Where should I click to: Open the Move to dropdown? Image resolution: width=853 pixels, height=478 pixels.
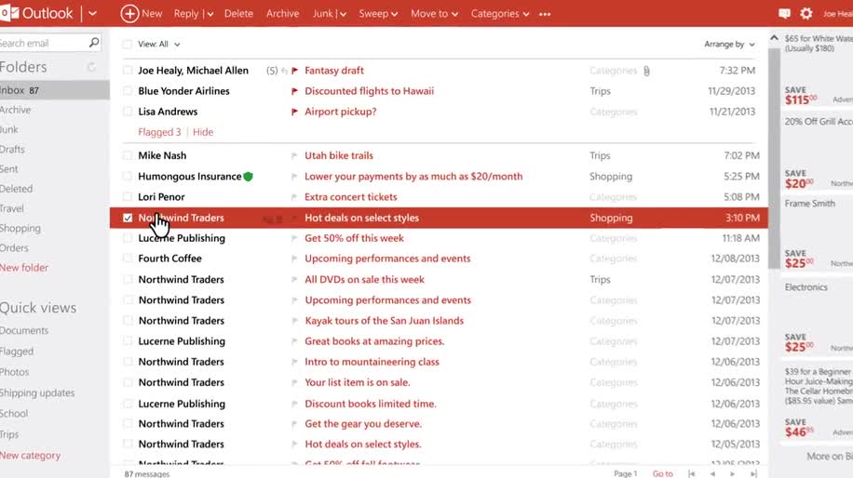click(434, 14)
